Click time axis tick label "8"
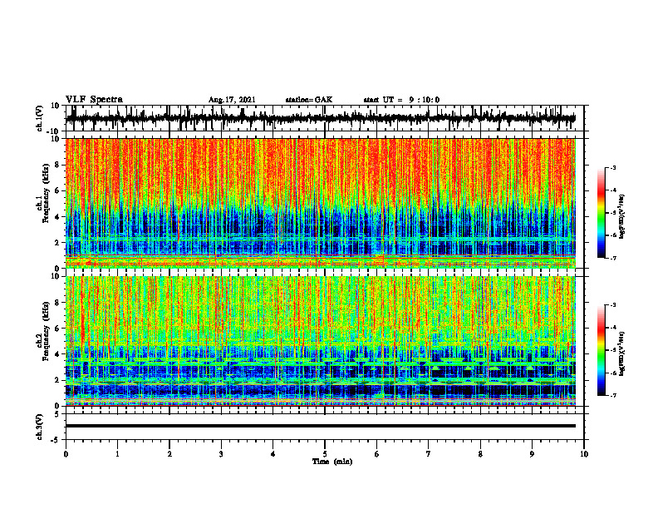The height and width of the screenshot is (509, 658). 480,454
